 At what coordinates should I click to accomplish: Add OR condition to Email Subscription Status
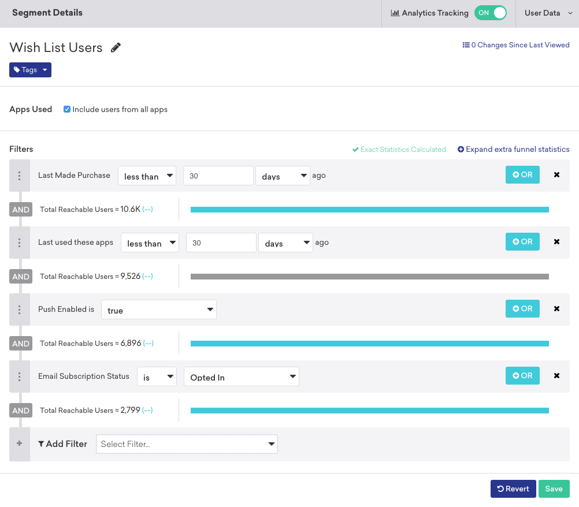(x=522, y=376)
